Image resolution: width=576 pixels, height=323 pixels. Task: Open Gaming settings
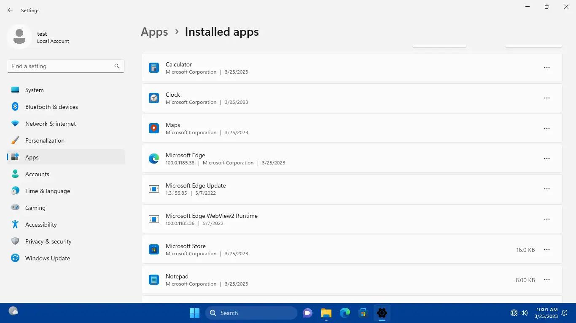pyautogui.click(x=66, y=208)
